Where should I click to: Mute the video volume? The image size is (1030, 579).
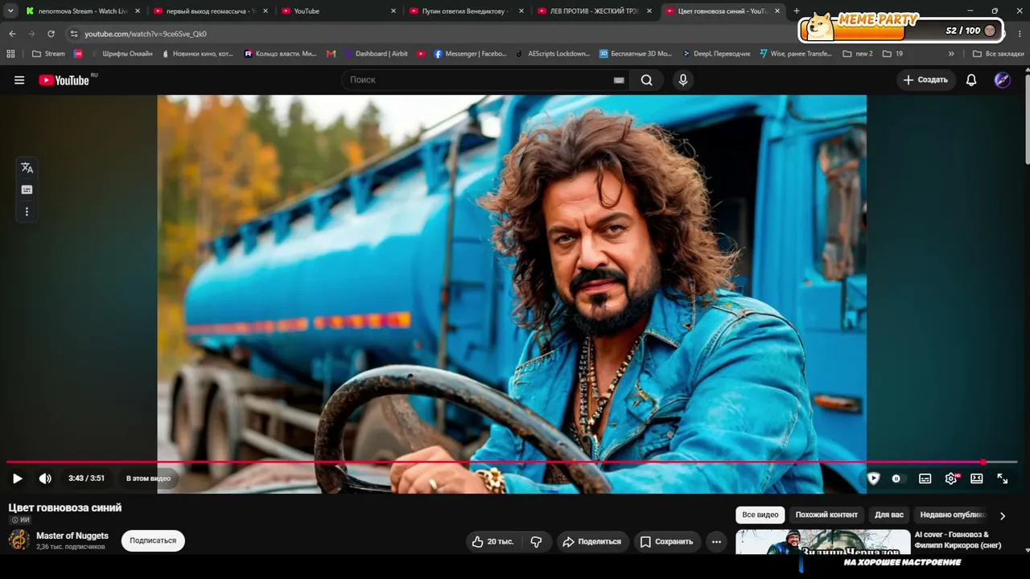point(45,478)
